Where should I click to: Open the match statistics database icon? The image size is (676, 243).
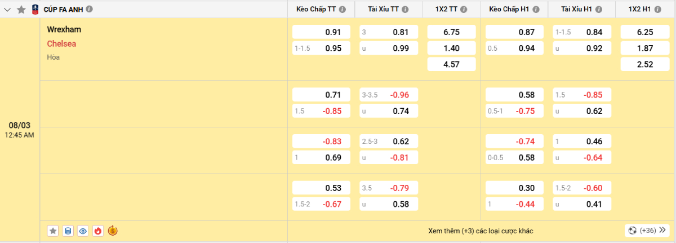[68, 231]
